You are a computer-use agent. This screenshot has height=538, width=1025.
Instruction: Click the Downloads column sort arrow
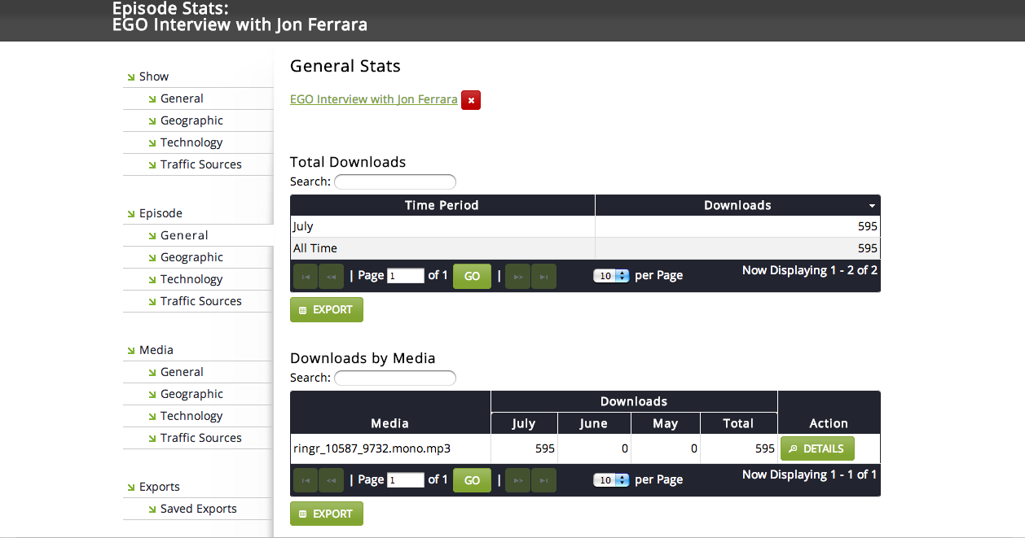point(872,206)
